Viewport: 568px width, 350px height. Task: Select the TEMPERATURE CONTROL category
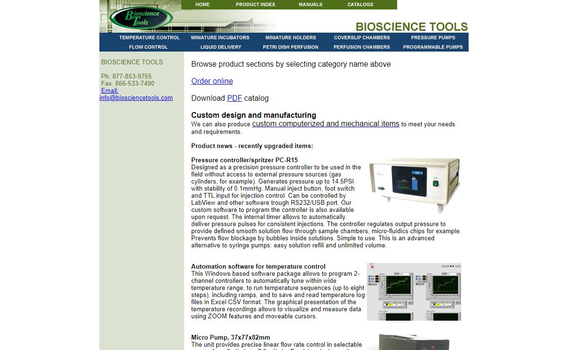click(150, 37)
